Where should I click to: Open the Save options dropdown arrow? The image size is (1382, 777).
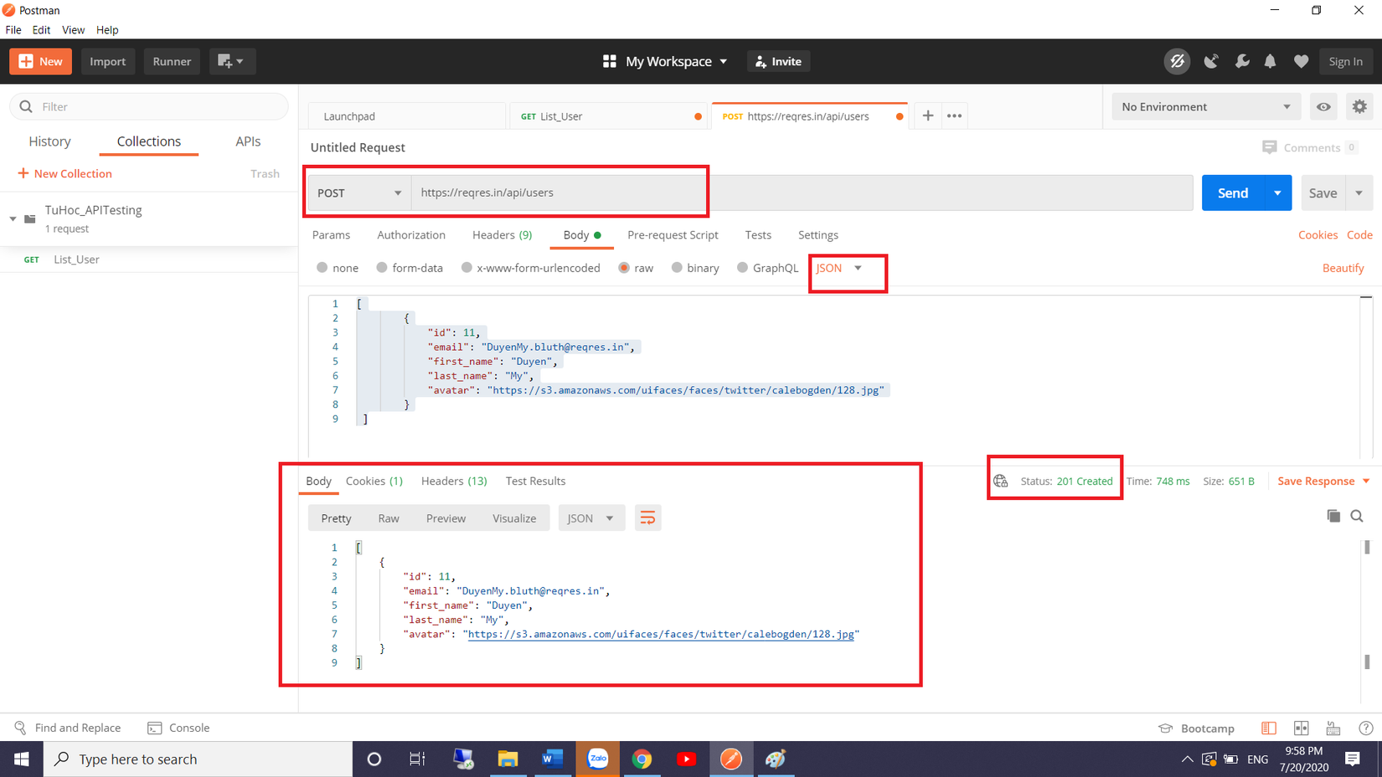point(1359,193)
